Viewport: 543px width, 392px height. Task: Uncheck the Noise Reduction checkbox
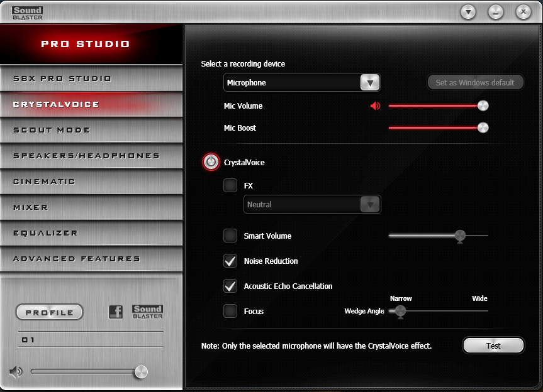click(x=230, y=261)
